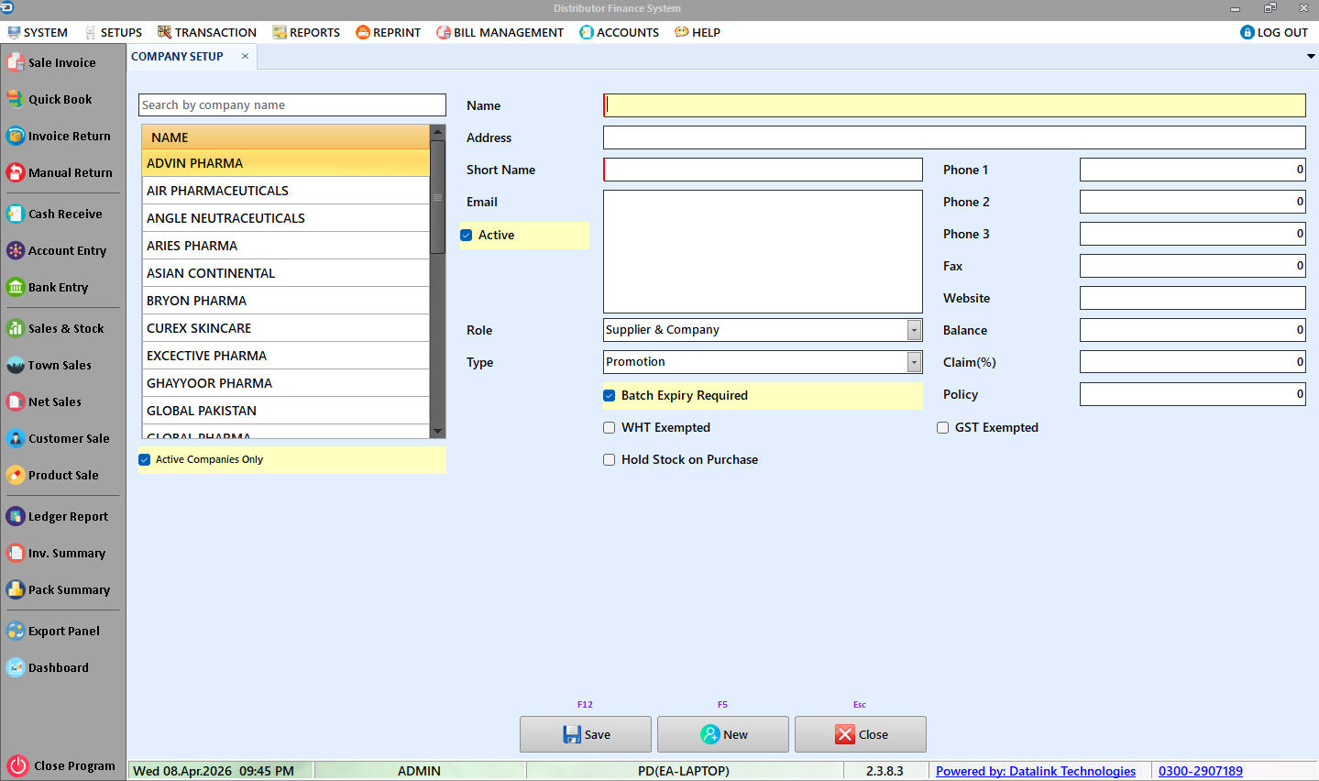The width and height of the screenshot is (1319, 781).
Task: Close the COMPANY SETUP tab
Action: coord(245,56)
